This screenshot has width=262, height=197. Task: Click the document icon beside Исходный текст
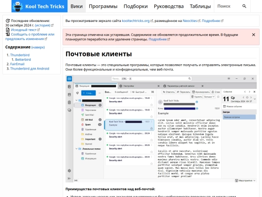[x=8, y=30]
